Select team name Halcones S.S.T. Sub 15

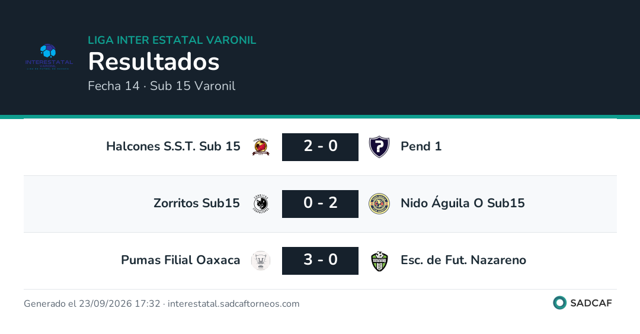173,146
